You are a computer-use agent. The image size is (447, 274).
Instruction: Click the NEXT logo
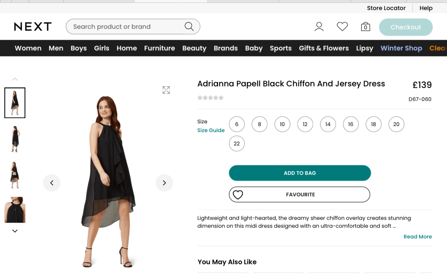[x=33, y=27]
